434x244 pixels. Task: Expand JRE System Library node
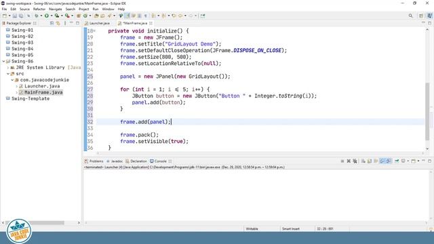click(8, 68)
